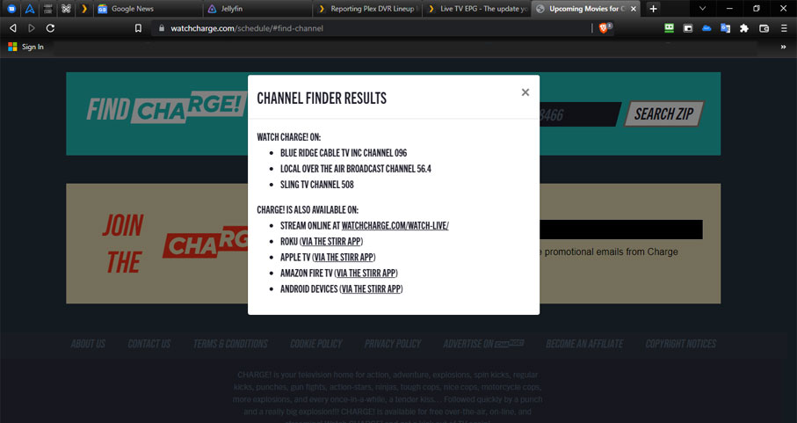Select the pinned blue arrow tab

(30, 9)
